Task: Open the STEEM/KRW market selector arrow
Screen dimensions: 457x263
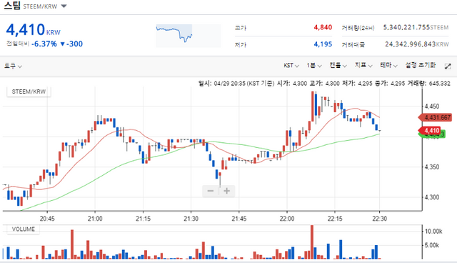Action: (x=64, y=6)
